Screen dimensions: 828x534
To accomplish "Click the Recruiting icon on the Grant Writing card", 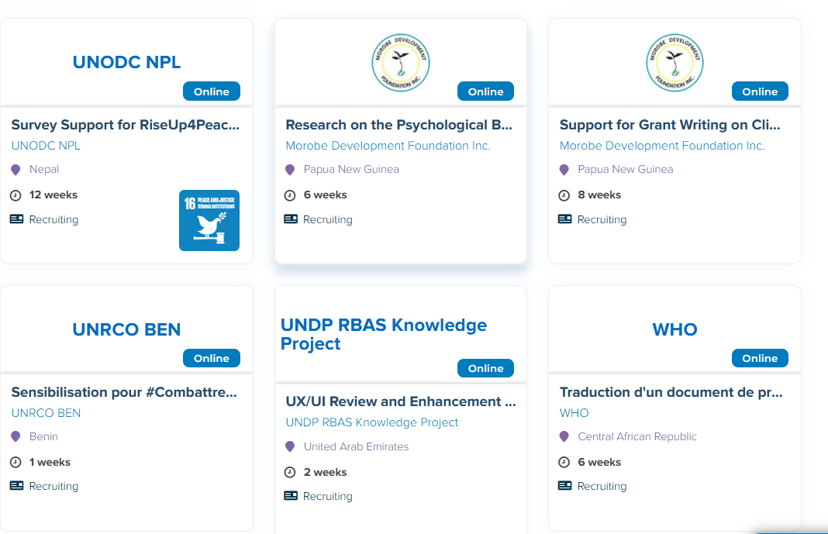I will click(565, 219).
